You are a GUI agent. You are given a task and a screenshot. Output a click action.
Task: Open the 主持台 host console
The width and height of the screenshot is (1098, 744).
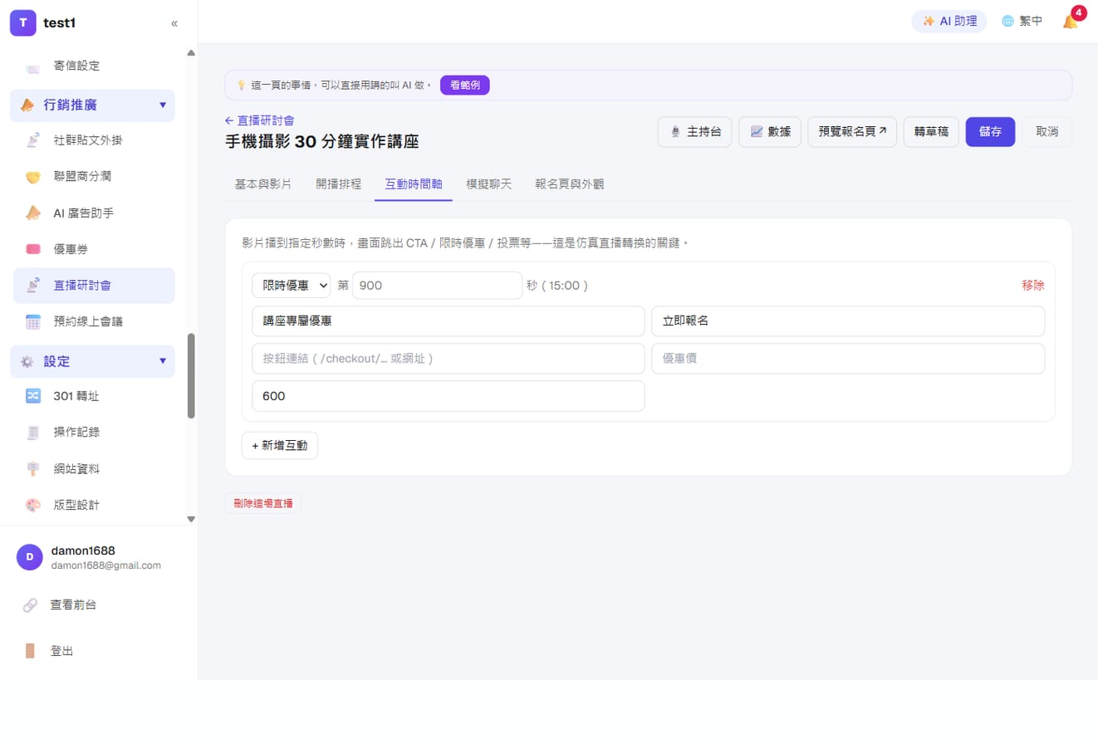coord(695,132)
